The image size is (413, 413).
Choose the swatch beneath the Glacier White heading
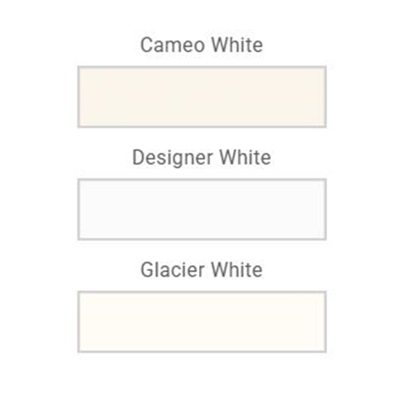202,321
